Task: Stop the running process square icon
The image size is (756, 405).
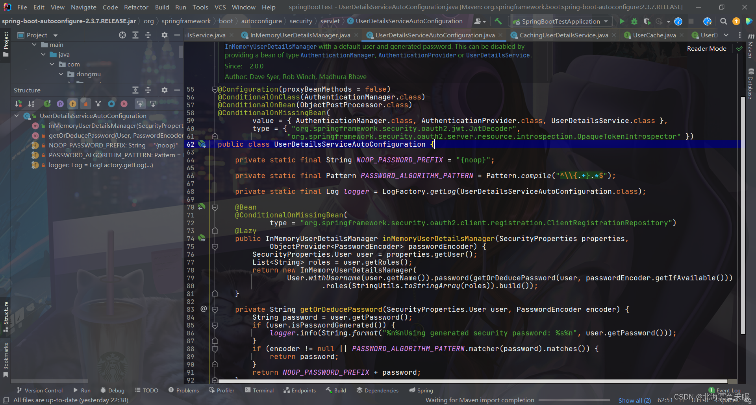Action: click(691, 21)
